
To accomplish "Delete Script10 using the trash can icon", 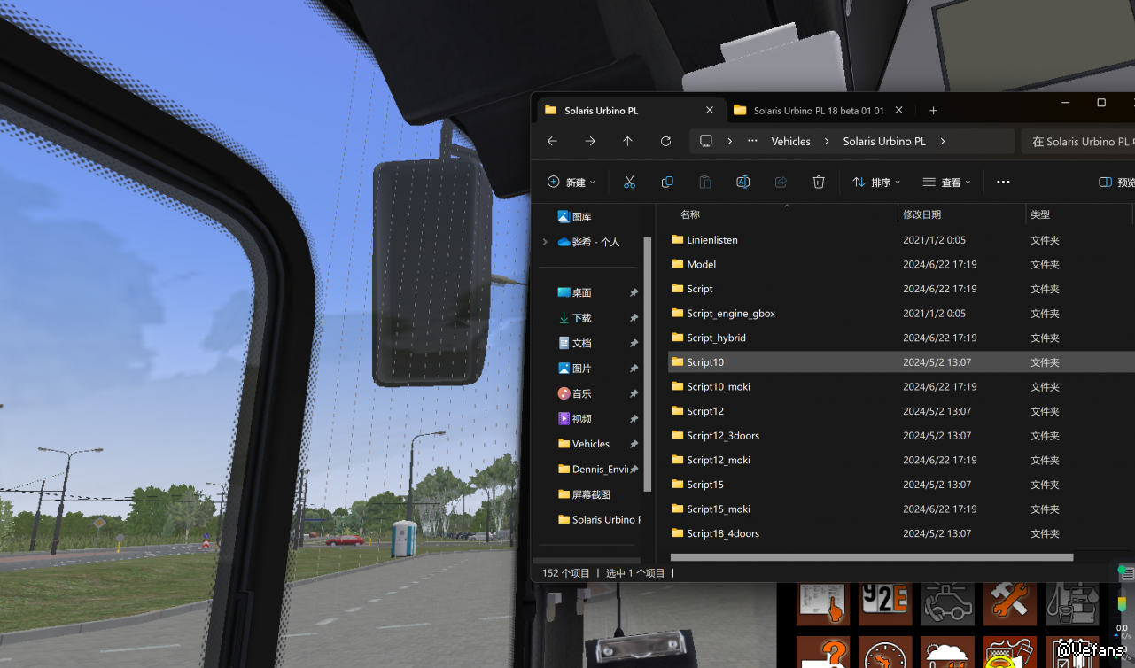I will [x=819, y=182].
